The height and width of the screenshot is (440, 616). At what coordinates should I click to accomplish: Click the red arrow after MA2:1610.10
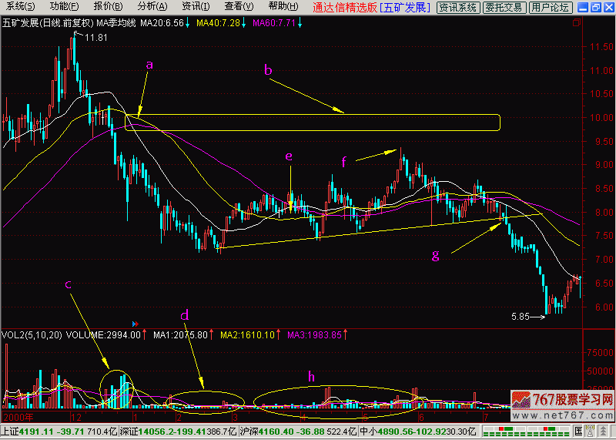[279, 335]
